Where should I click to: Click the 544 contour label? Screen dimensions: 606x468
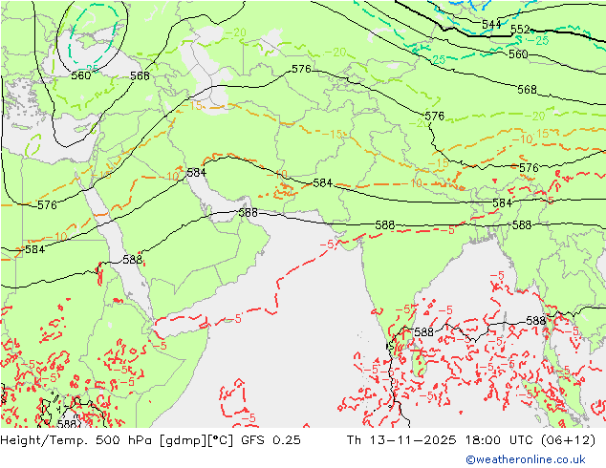[x=491, y=25]
